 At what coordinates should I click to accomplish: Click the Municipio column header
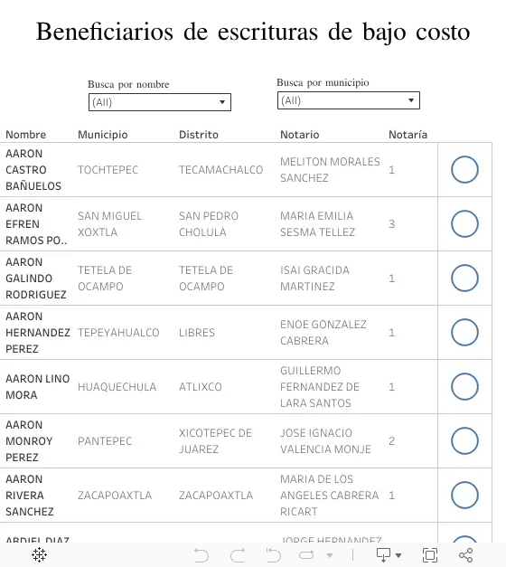[103, 135]
